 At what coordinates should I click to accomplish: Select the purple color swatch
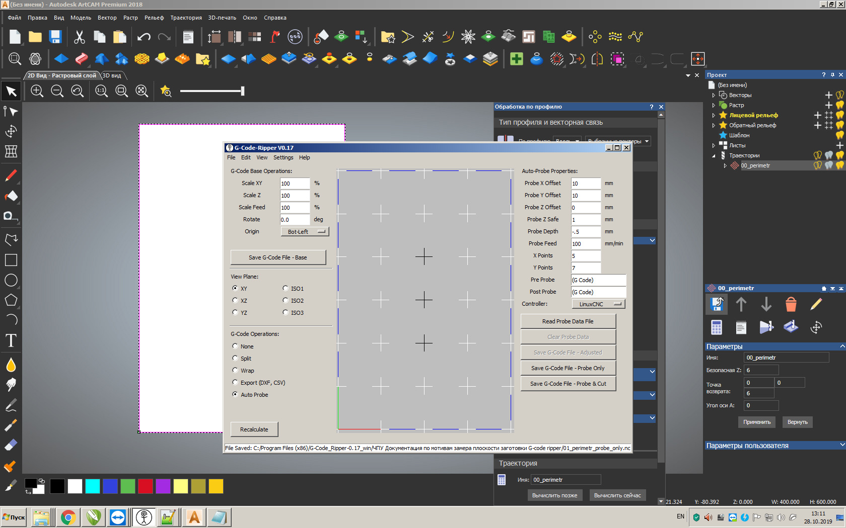163,486
